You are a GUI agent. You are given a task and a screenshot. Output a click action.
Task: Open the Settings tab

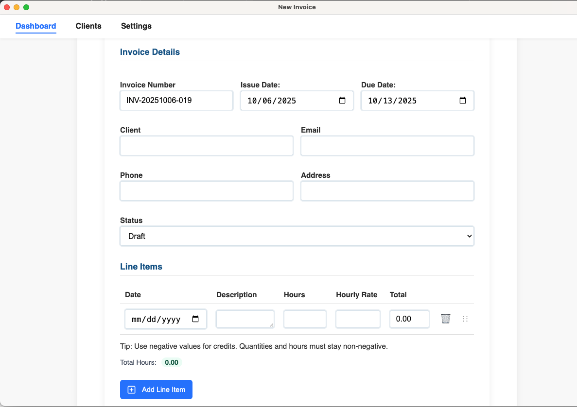(x=136, y=26)
